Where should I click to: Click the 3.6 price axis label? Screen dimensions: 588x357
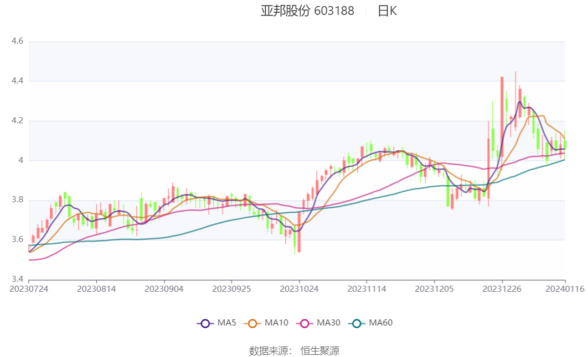pos(17,239)
